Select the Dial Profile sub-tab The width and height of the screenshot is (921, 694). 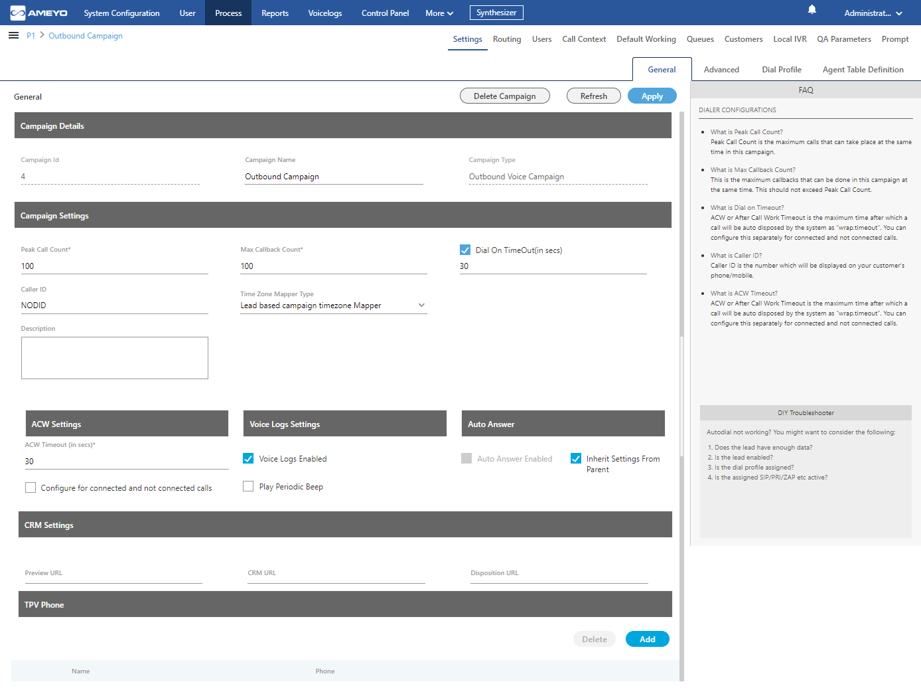(x=782, y=70)
